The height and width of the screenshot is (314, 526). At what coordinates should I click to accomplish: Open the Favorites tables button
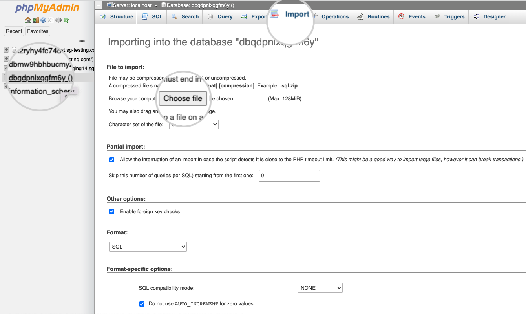[38, 31]
